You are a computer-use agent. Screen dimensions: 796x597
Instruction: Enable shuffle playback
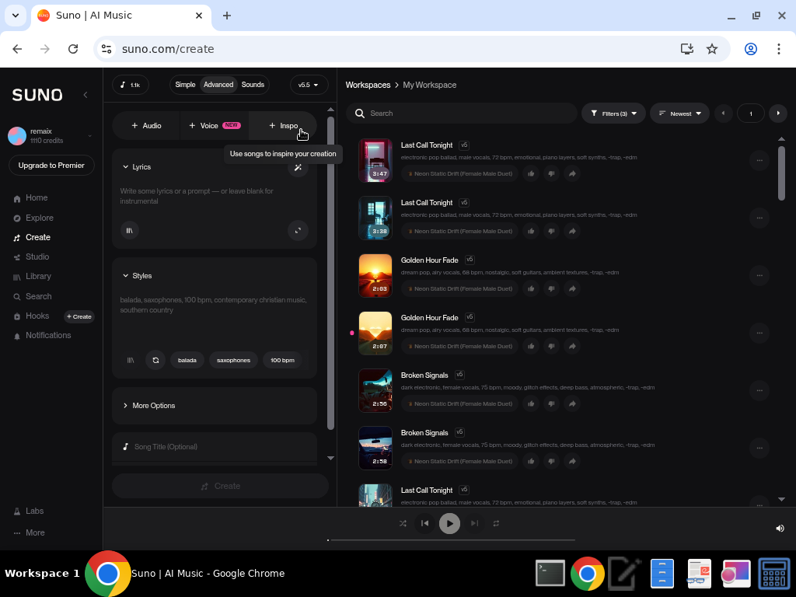403,523
